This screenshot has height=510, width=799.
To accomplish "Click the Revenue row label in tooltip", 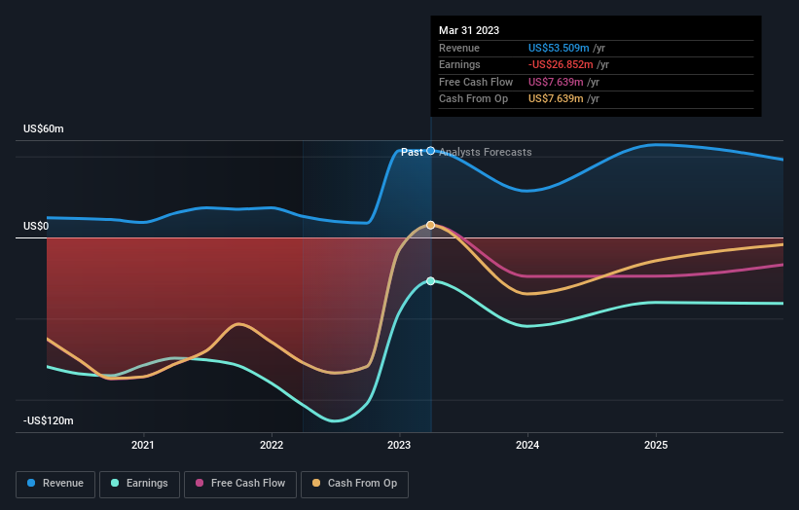I will (459, 48).
